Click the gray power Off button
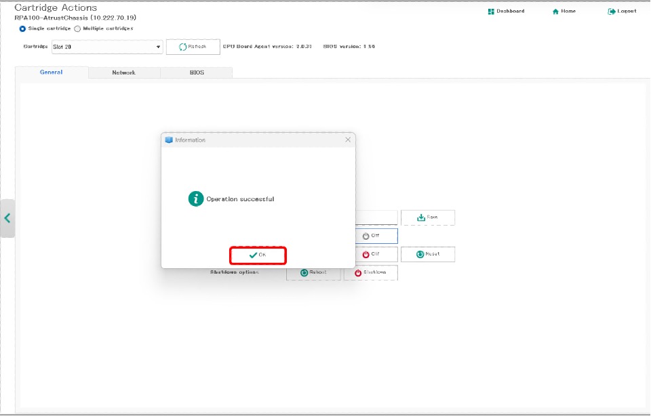The image size is (651, 416). tap(370, 236)
